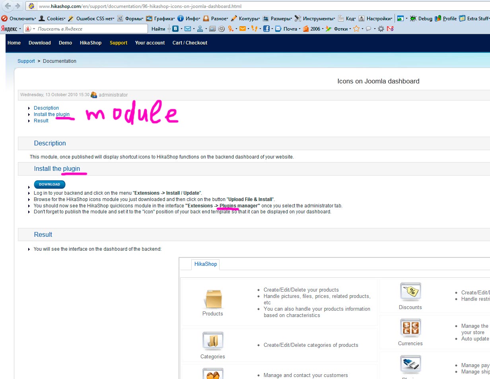Screen dimensions: 490x379
Task: Open Demo in site navigation
Action: (66, 43)
